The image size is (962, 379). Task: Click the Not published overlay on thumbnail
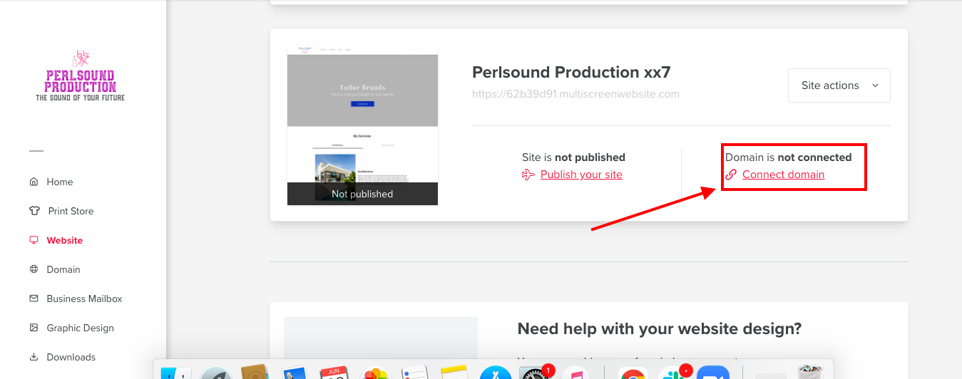point(362,194)
